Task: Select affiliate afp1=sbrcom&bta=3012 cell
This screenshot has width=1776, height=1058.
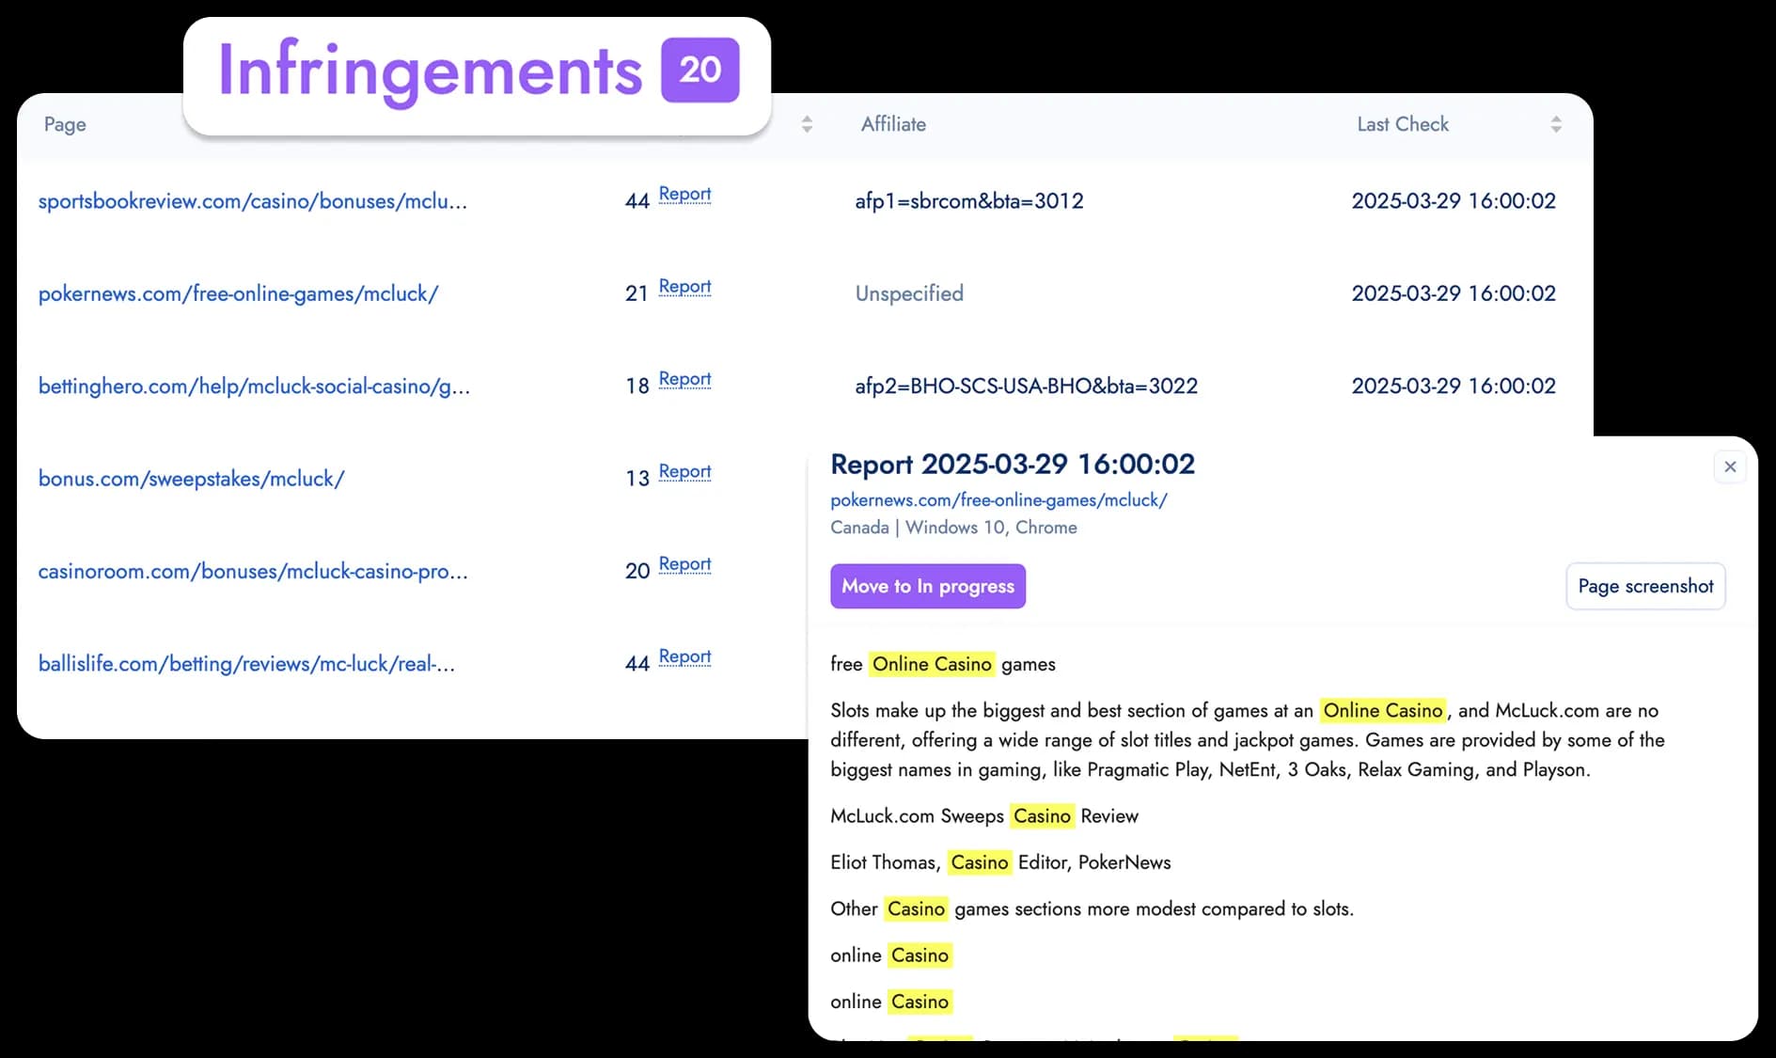Action: (x=969, y=201)
